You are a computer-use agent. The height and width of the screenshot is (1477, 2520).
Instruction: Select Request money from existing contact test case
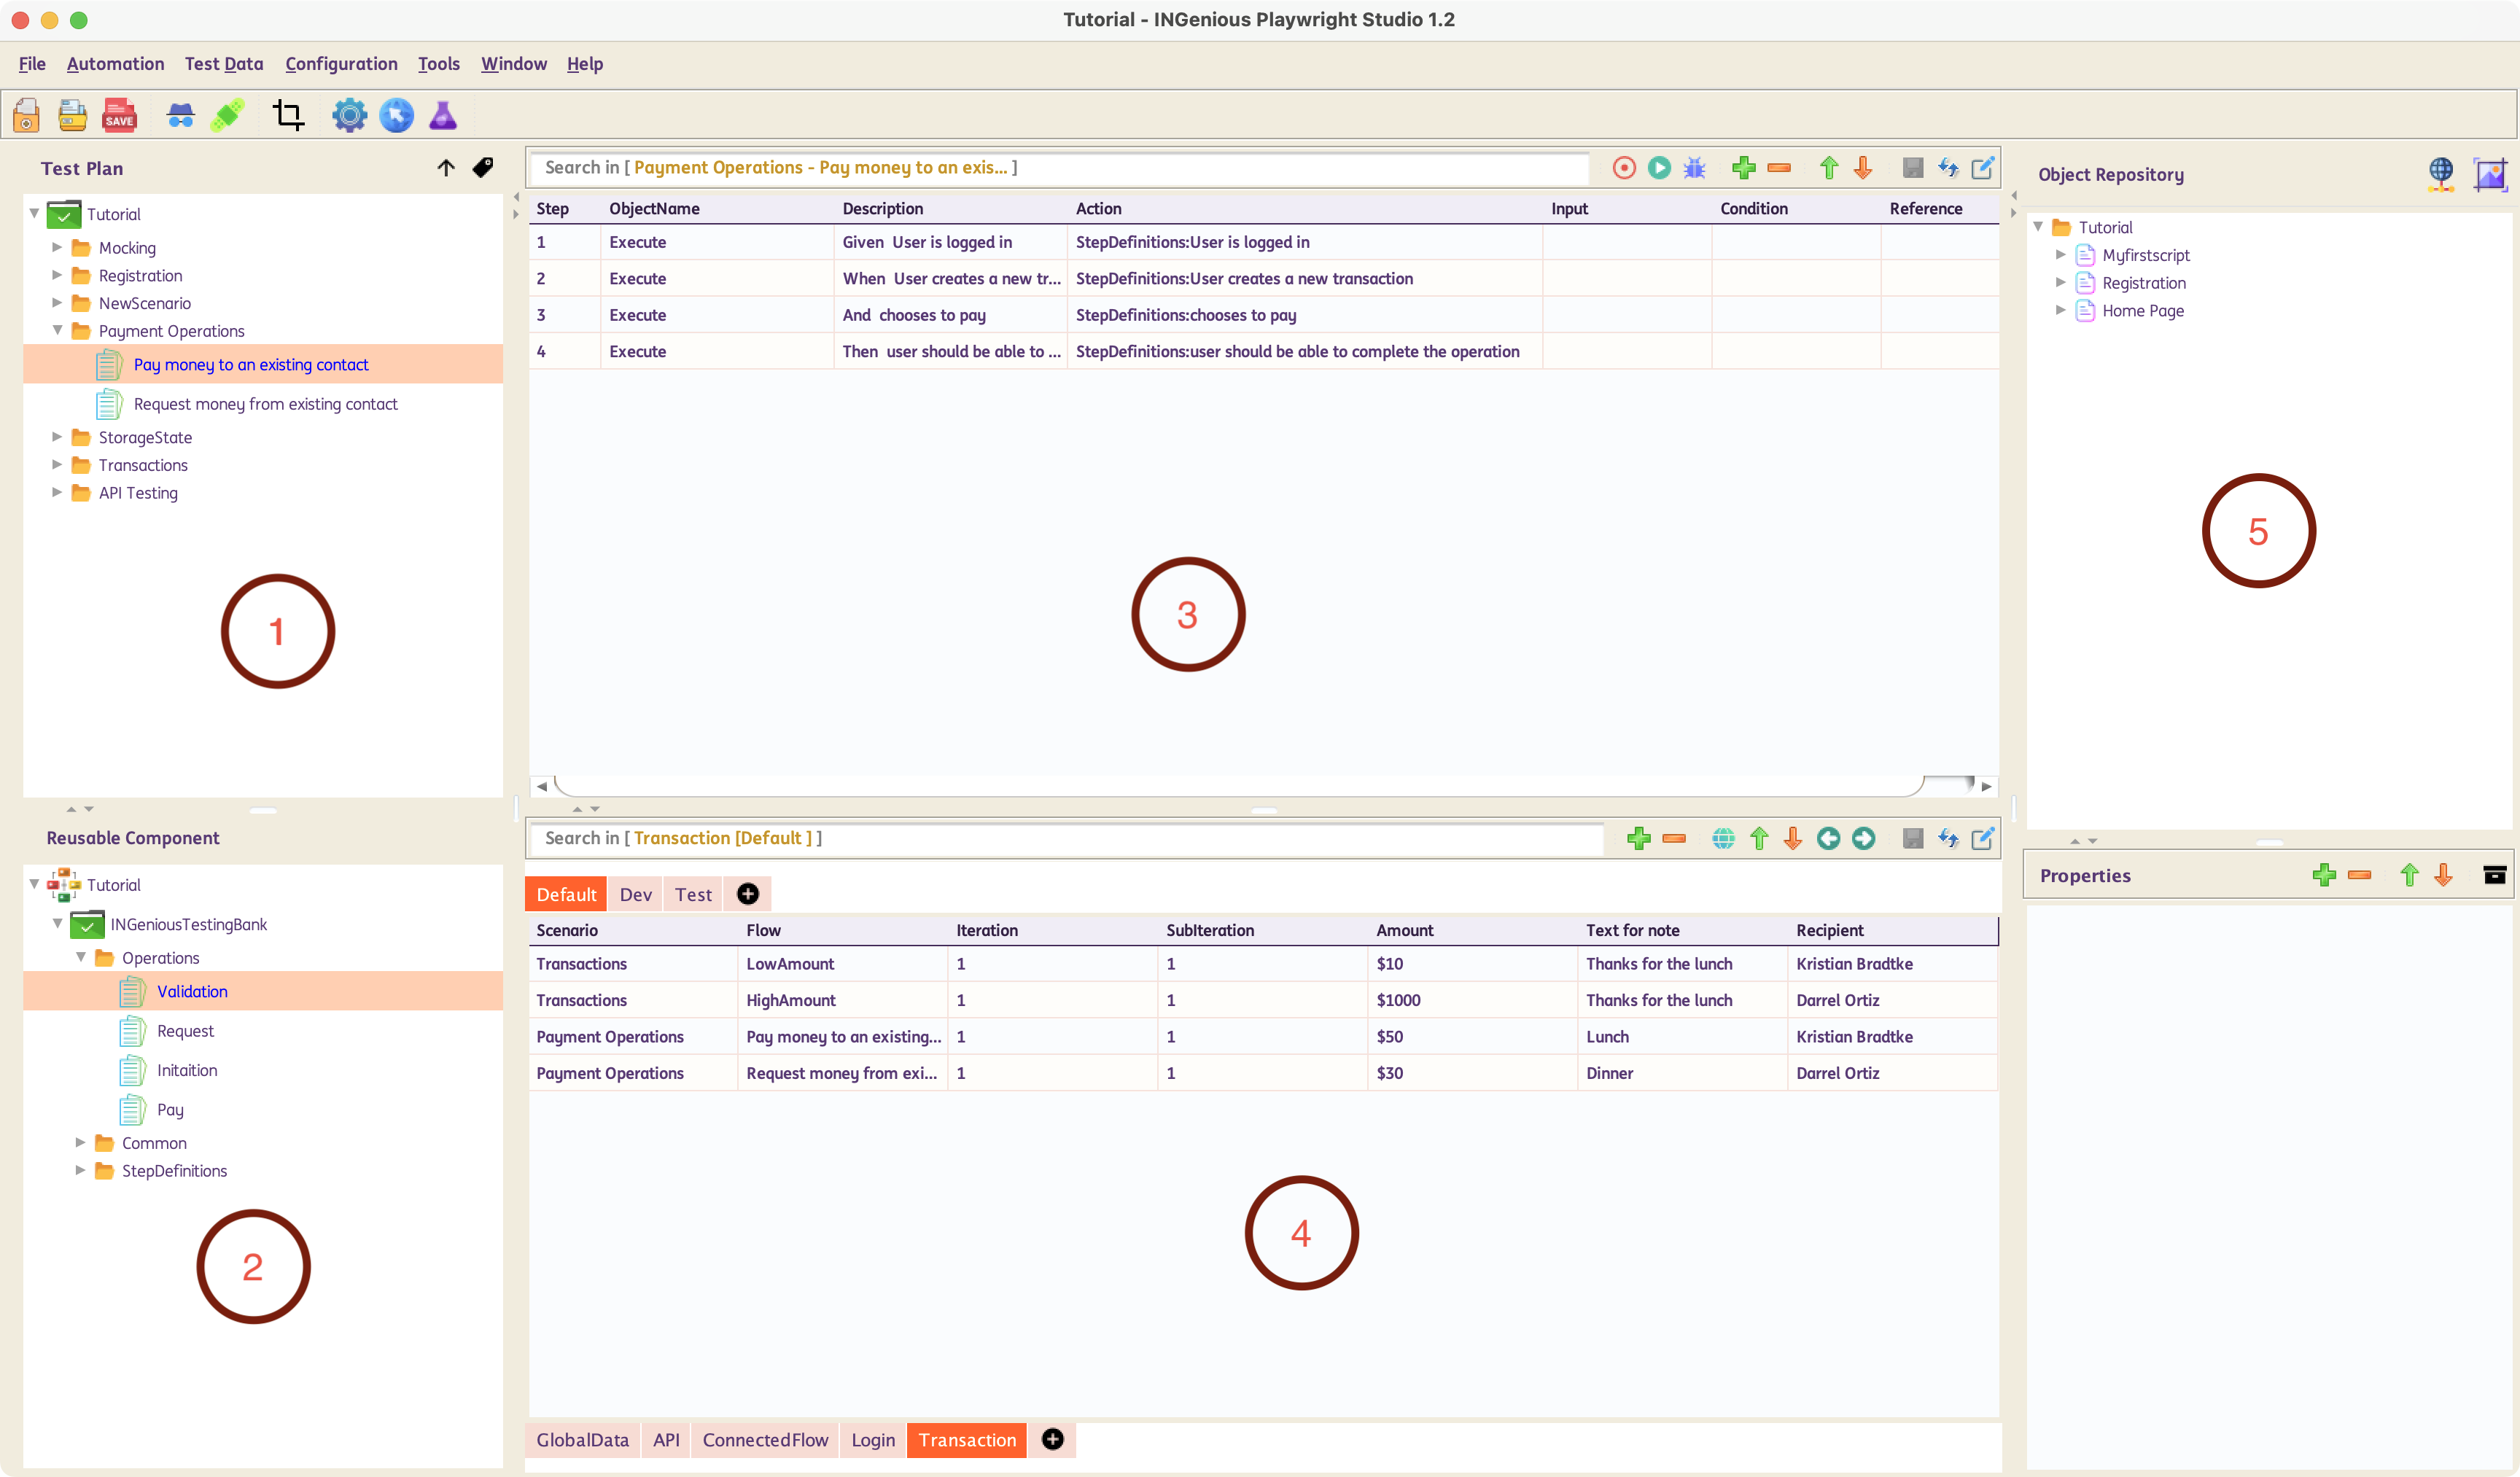point(265,404)
